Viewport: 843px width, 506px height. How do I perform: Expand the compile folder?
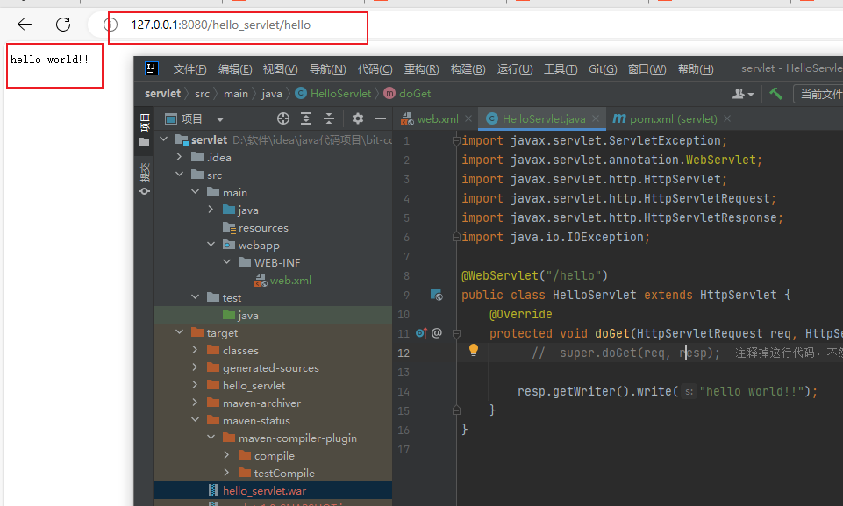click(x=227, y=455)
